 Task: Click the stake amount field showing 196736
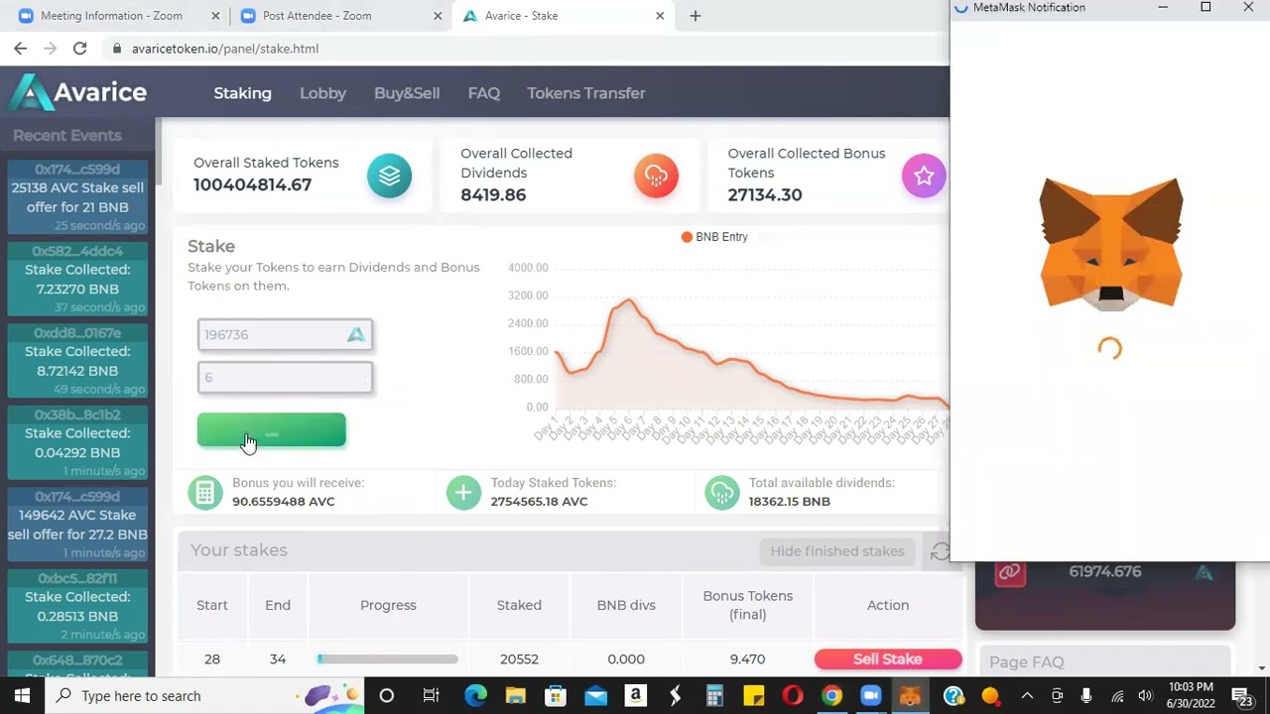(x=285, y=335)
